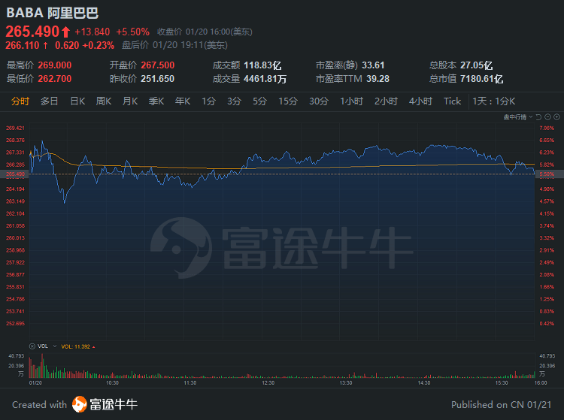Click the 12:30 time axis label
Screen dimensions: 564x420
268,383
